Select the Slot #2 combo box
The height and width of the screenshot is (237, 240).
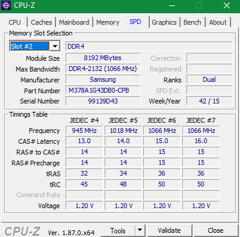(34, 46)
